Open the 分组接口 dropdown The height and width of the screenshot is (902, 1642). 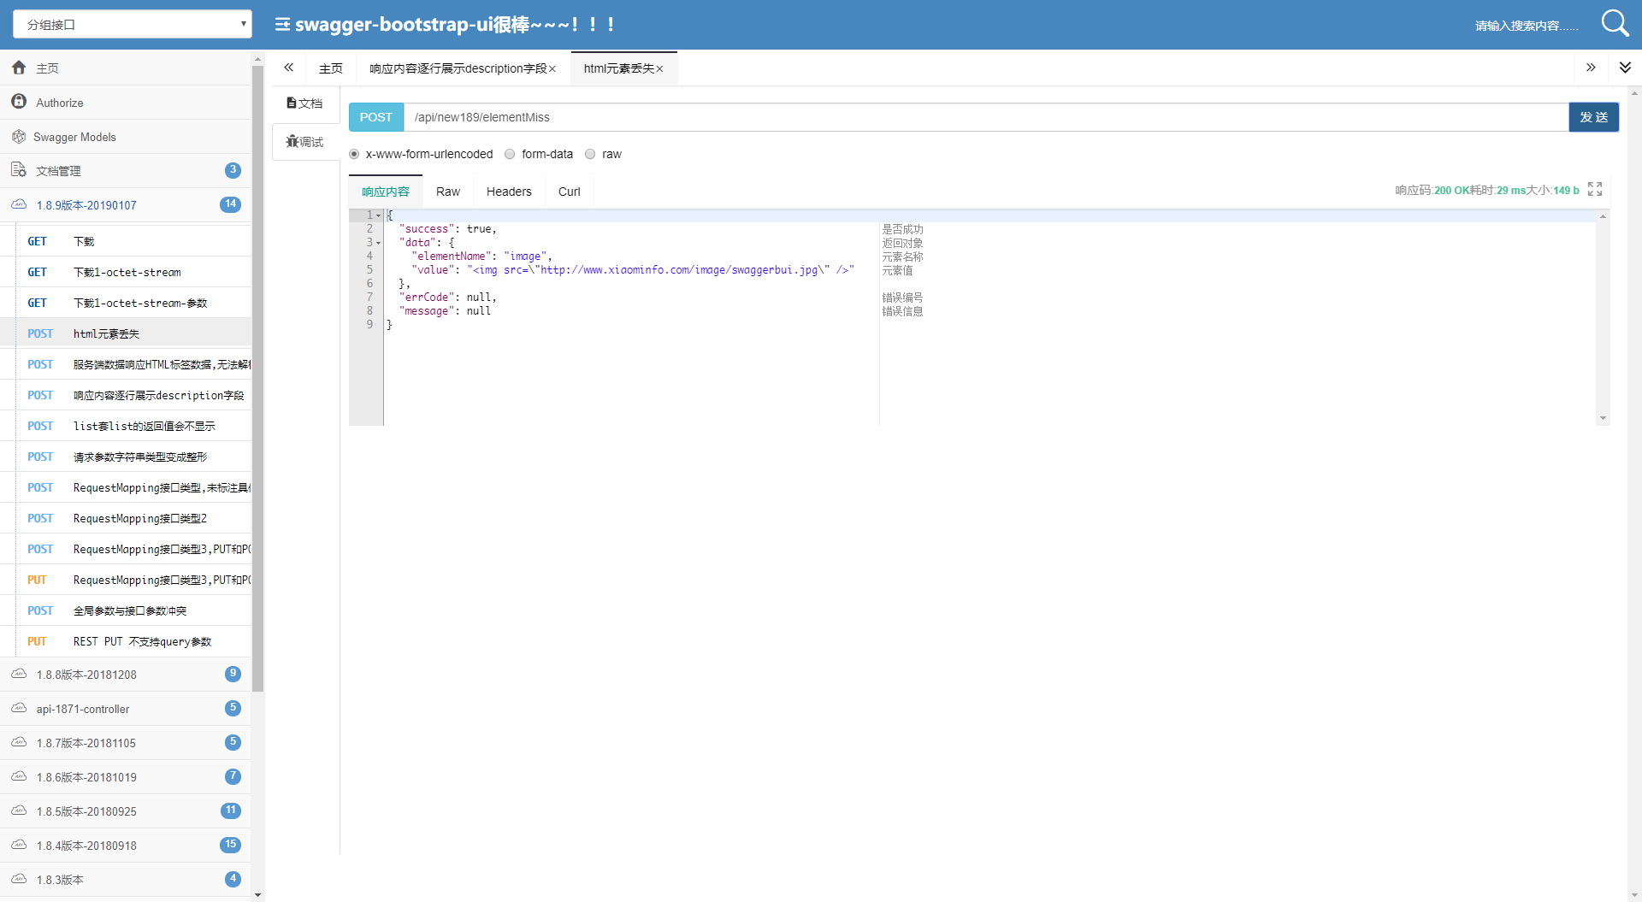(x=133, y=24)
